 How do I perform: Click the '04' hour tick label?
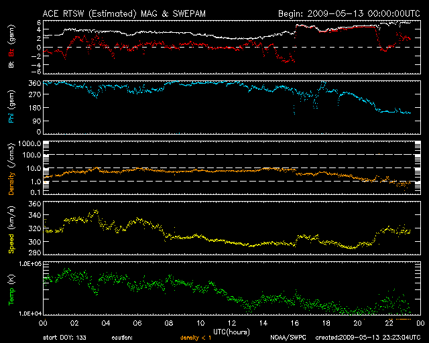(106, 323)
